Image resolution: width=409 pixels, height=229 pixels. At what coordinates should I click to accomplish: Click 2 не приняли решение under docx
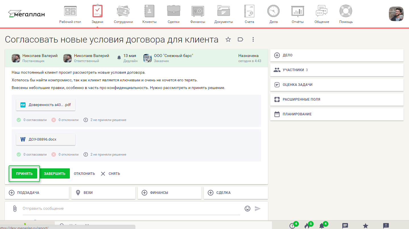point(105,154)
